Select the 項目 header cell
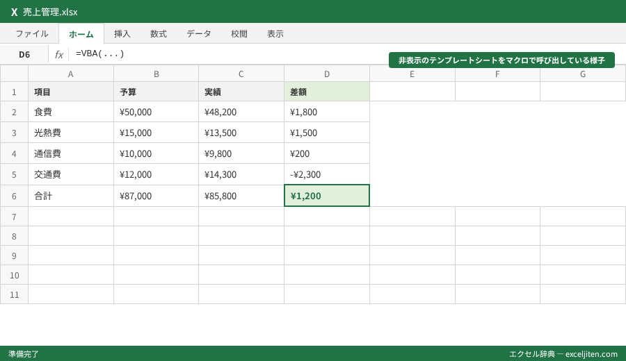Image resolution: width=626 pixels, height=361 pixels. click(71, 92)
